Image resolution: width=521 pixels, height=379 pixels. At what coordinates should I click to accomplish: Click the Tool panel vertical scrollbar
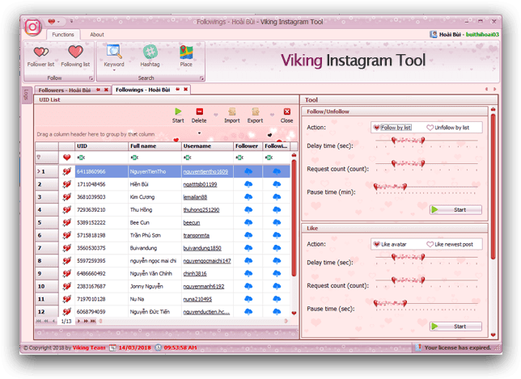click(x=493, y=186)
